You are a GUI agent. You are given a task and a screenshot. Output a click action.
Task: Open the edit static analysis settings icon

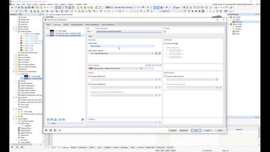coord(159,54)
